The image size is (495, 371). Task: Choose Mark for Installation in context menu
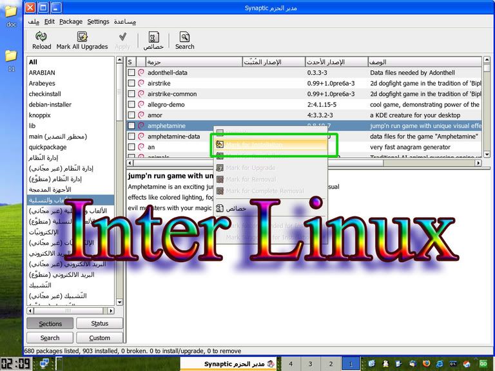pyautogui.click(x=271, y=144)
